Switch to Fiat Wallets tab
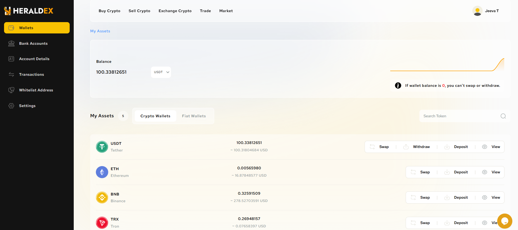This screenshot has width=518, height=230. pyautogui.click(x=194, y=116)
